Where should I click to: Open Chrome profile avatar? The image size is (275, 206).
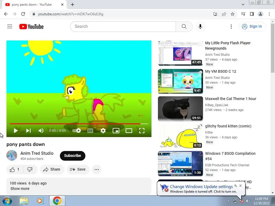point(260,14)
